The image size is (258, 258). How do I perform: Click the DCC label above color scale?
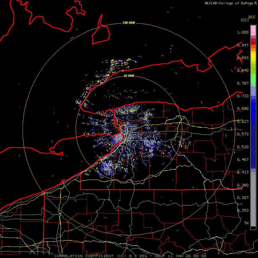point(252,17)
